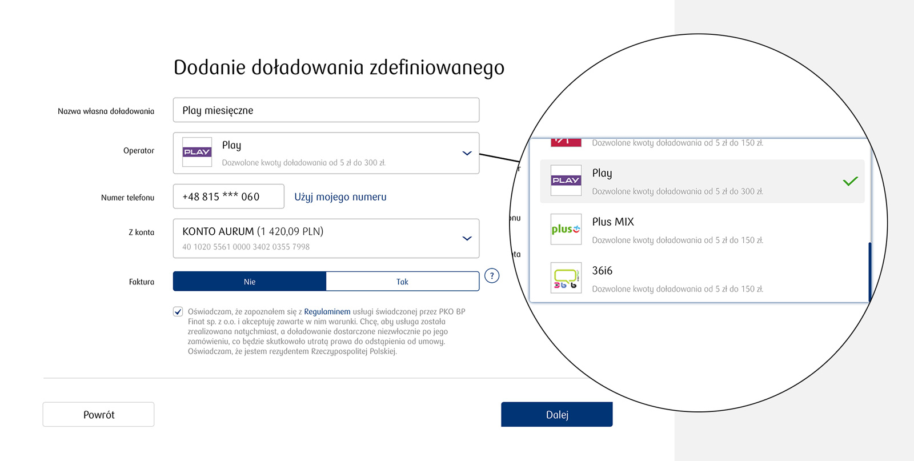
Task: Click the green checkmark beside Play
Action: [850, 181]
